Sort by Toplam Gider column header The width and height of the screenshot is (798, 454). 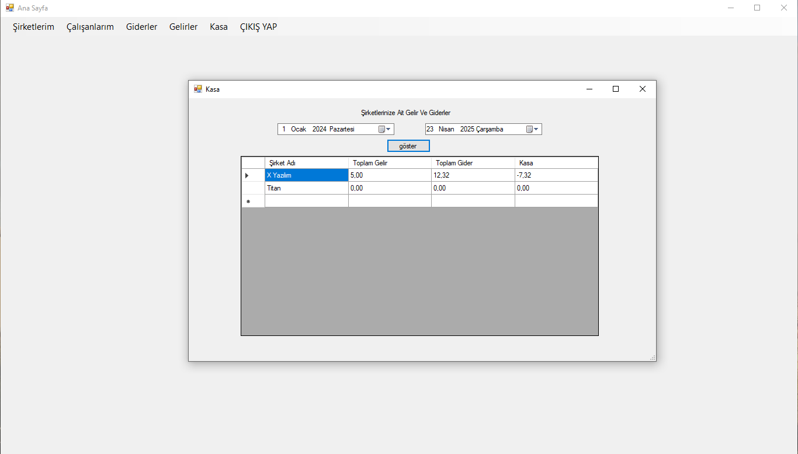473,163
